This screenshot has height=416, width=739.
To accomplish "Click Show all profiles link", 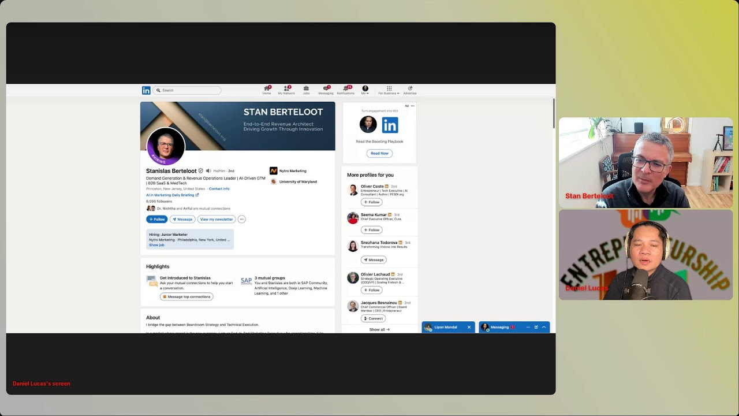I will (379, 330).
